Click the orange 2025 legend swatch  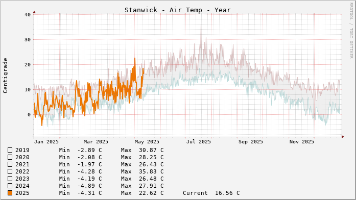[10, 193]
